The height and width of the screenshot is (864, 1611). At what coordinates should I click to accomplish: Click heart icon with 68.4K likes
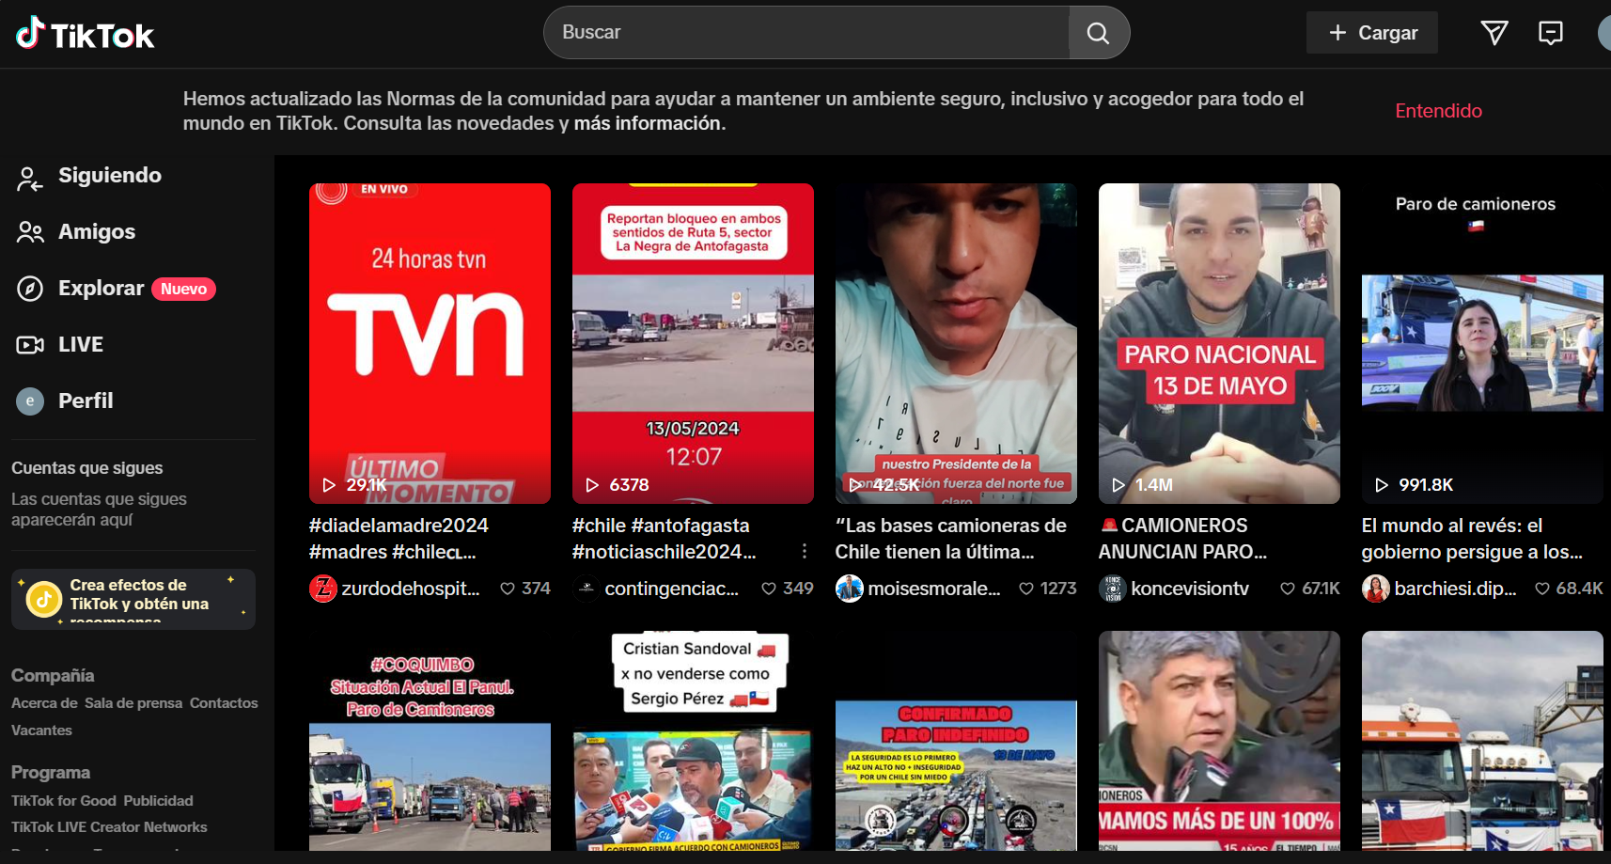[x=1542, y=589]
